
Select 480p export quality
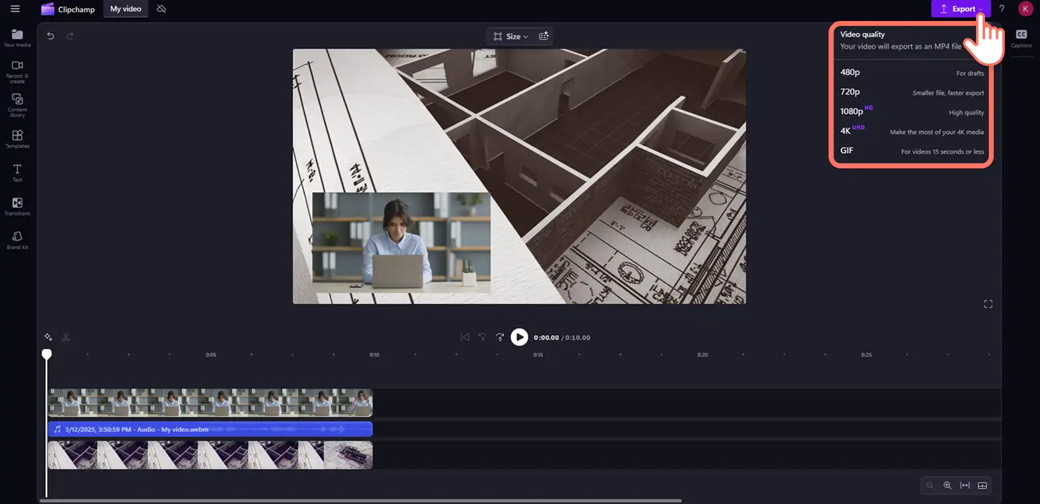tap(912, 73)
